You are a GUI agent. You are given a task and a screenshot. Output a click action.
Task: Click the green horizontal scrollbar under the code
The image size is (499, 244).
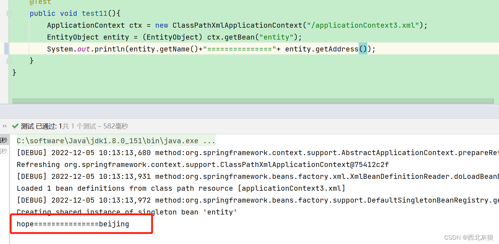coord(253,101)
